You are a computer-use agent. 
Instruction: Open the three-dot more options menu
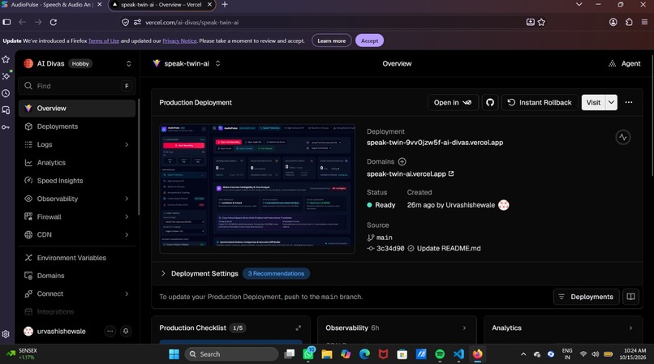coord(629,103)
